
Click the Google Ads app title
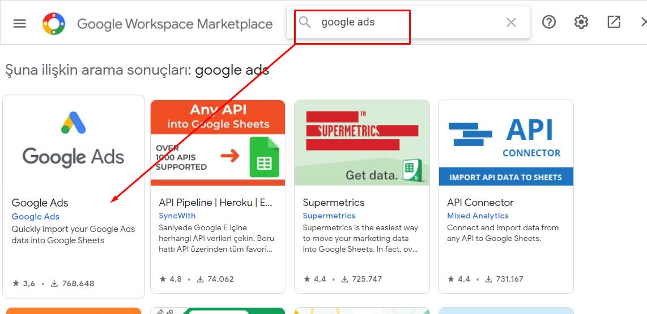40,203
